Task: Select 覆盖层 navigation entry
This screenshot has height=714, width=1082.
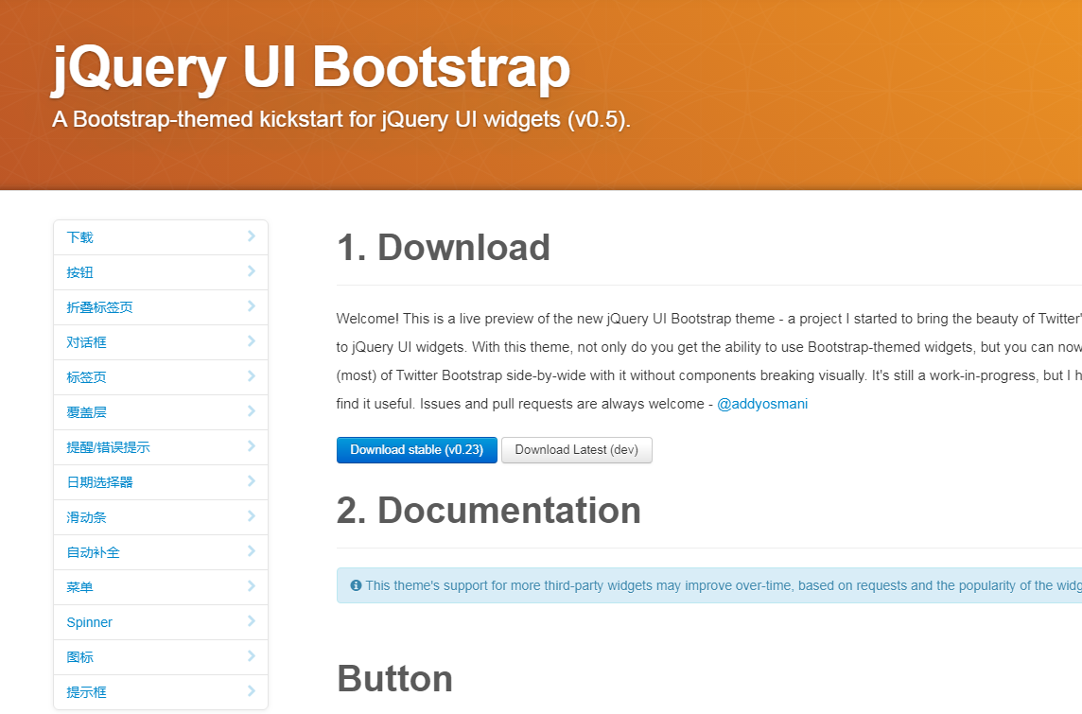Action: [160, 412]
